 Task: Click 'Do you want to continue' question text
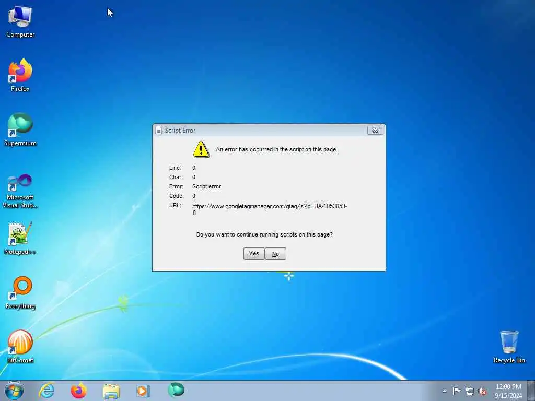tap(264, 234)
